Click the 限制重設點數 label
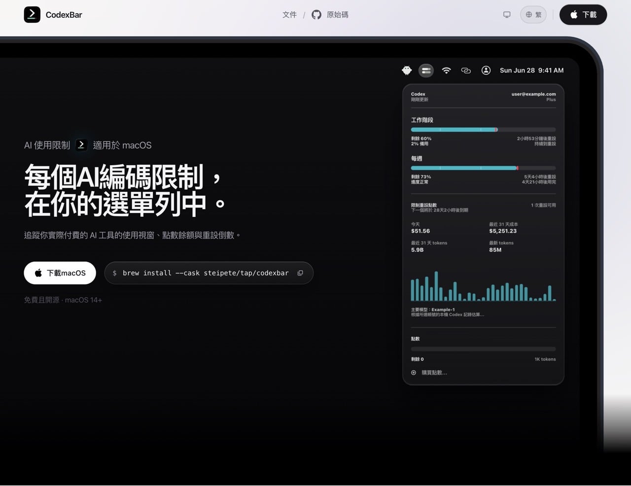631x486 pixels. pos(424,205)
